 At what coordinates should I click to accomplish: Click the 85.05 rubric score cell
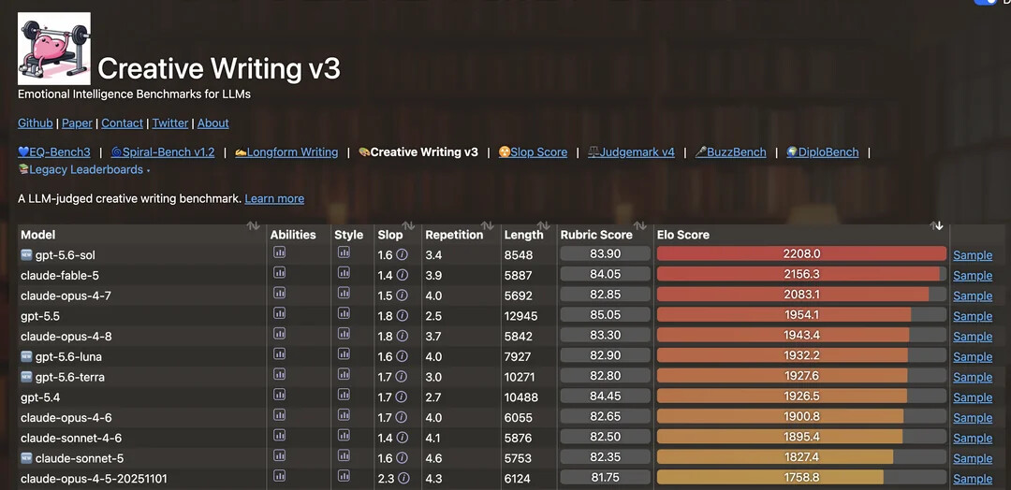pyautogui.click(x=605, y=315)
